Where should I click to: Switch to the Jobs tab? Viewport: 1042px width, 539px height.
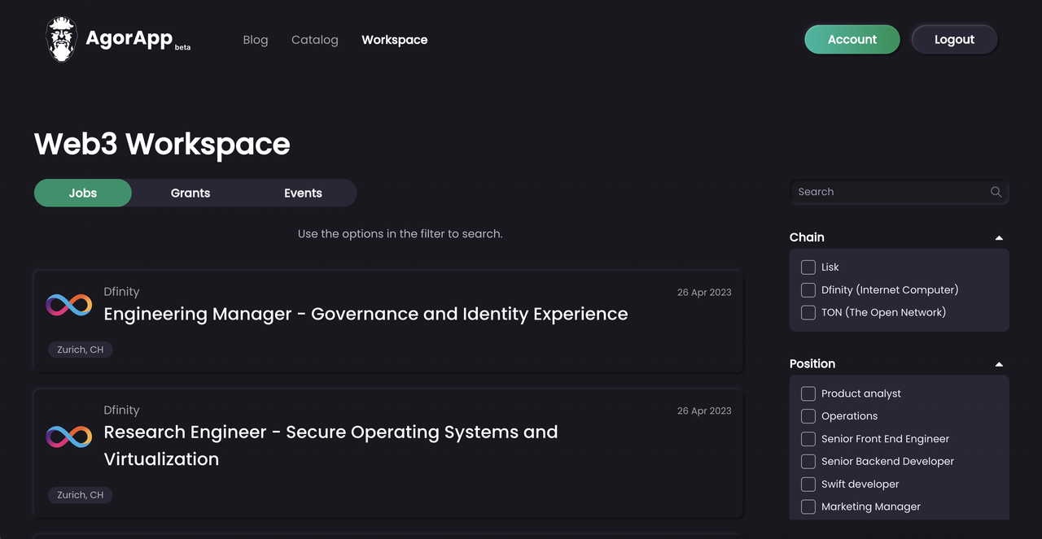[x=83, y=193]
